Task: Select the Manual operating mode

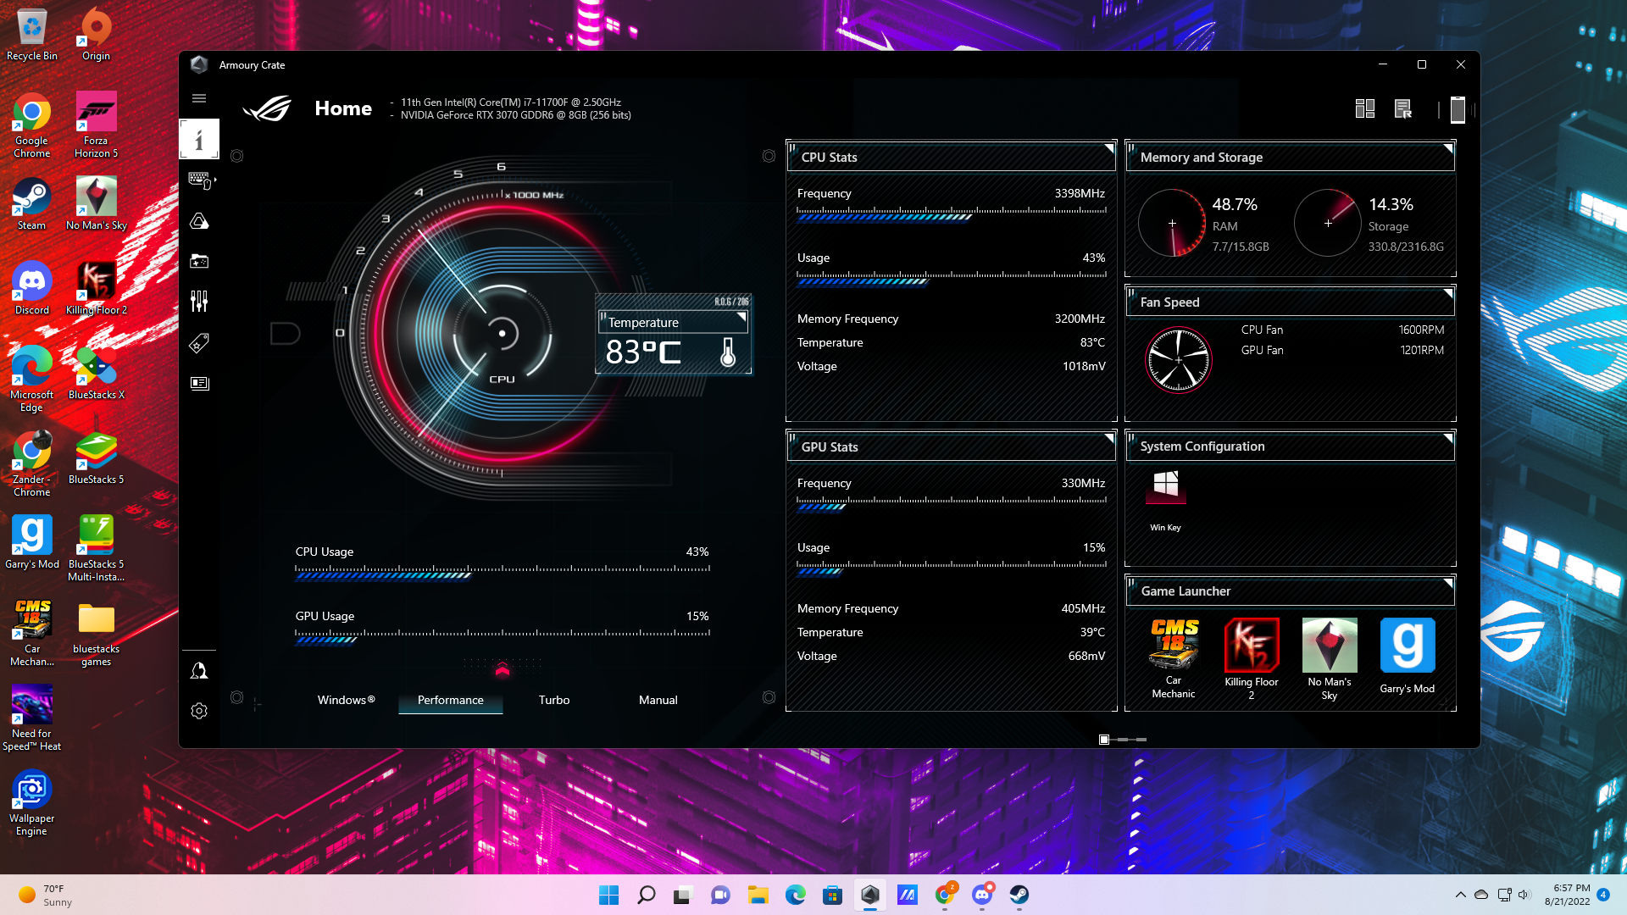Action: point(658,700)
